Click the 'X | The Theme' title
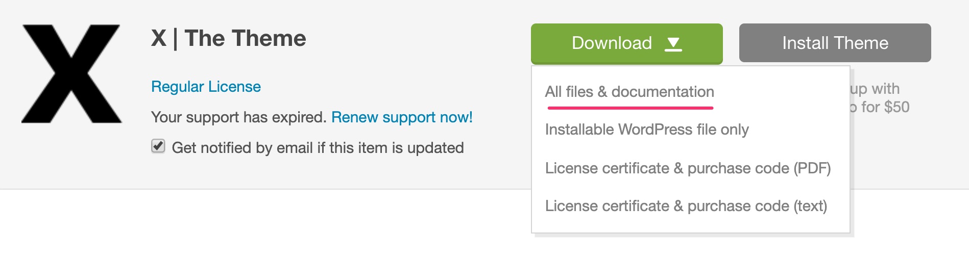Screen dimensions: 969x259 coord(228,38)
